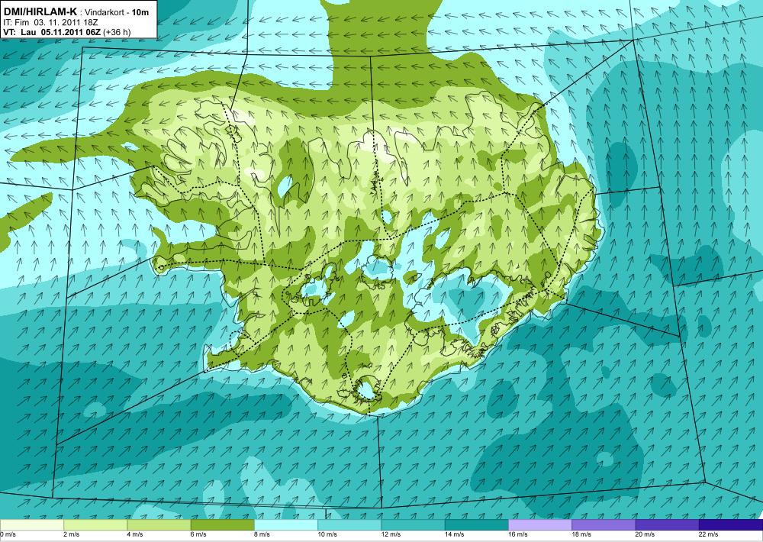Click the "22 m/s" legend label

tap(709, 534)
